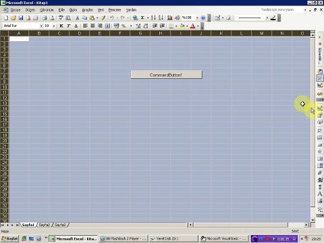This screenshot has height=243, width=324.
Task: Click the Font Color red A swatch
Action: tap(193, 26)
